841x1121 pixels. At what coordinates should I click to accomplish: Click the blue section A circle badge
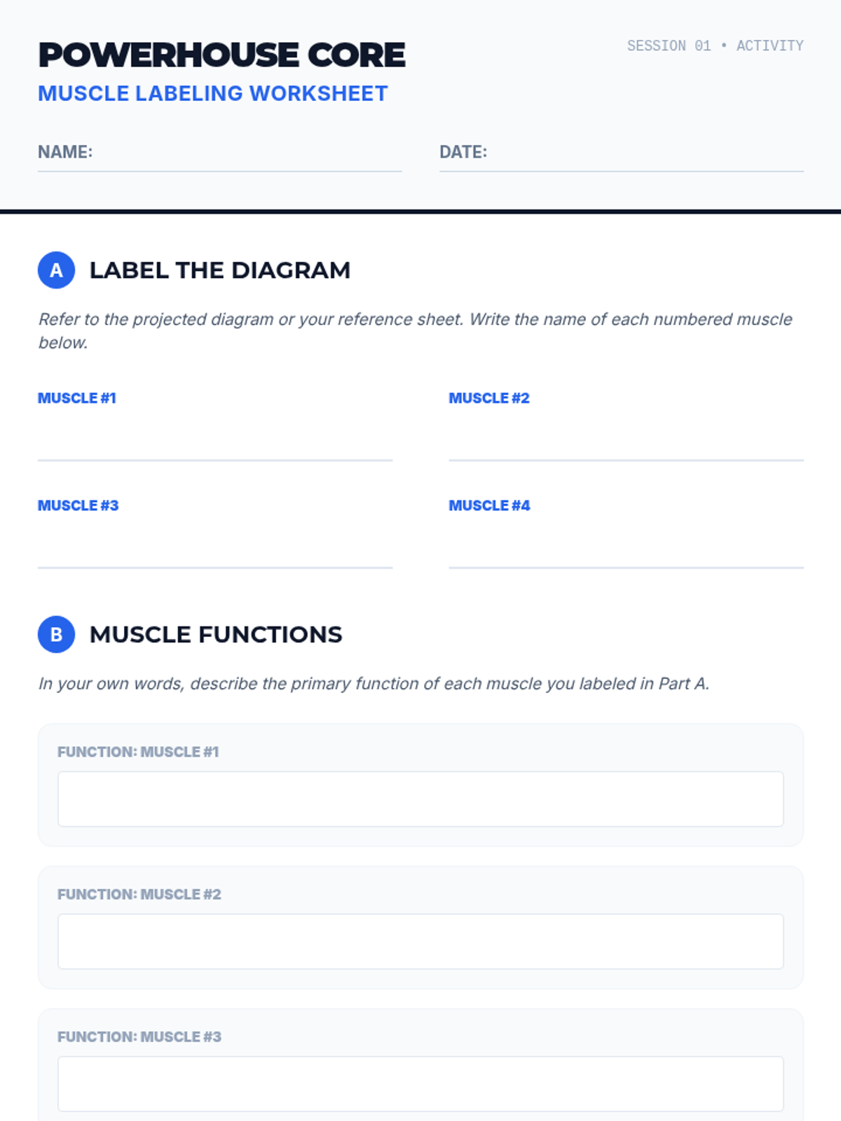tap(56, 270)
